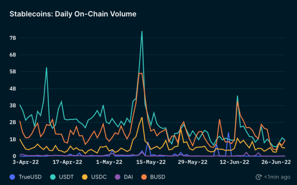This screenshot has height=185, width=297.
Task: Toggle USDC series via legend label
Action: (x=99, y=177)
